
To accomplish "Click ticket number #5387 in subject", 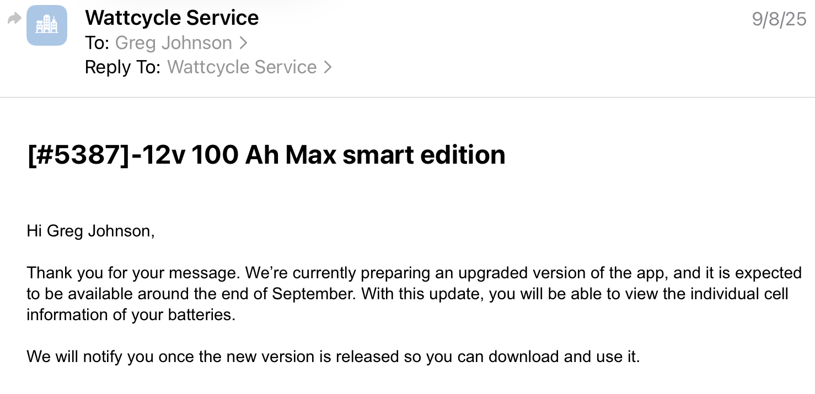I will (x=77, y=155).
